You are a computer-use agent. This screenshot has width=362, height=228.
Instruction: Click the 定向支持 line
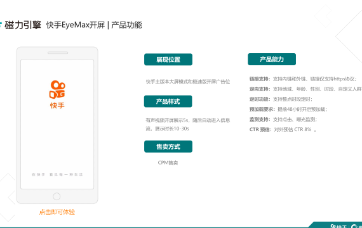(x=305, y=89)
